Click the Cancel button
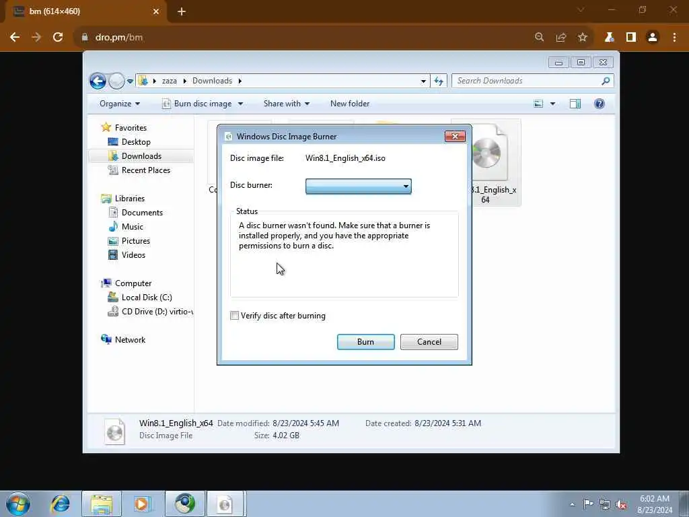Screen dimensions: 689x517 [x=429, y=342]
